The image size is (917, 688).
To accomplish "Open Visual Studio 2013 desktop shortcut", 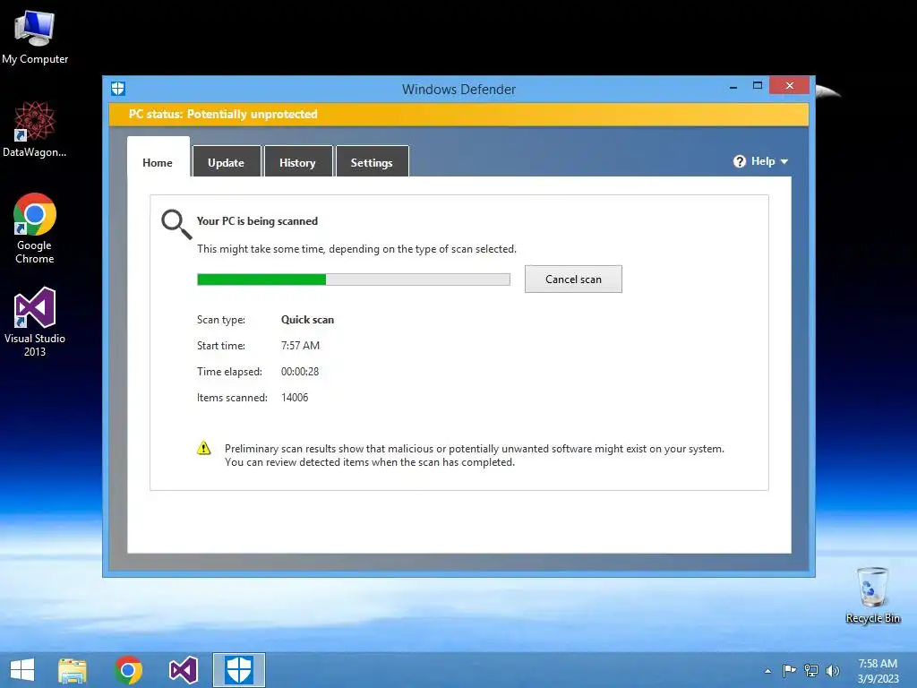I will point(35,322).
